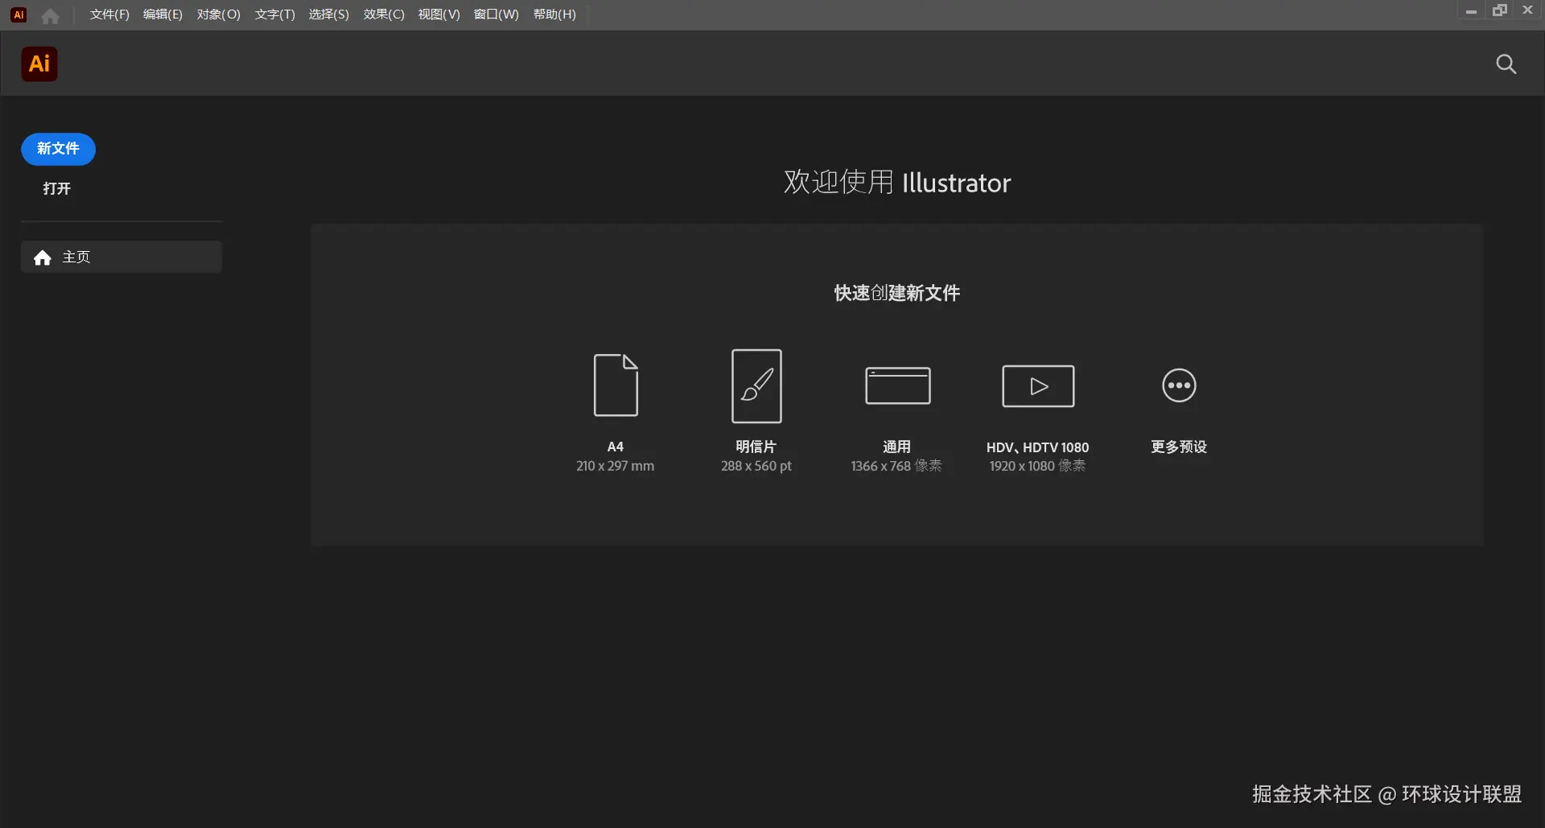The image size is (1545, 828).
Task: Click the blue 新文件 button
Action: (x=58, y=149)
